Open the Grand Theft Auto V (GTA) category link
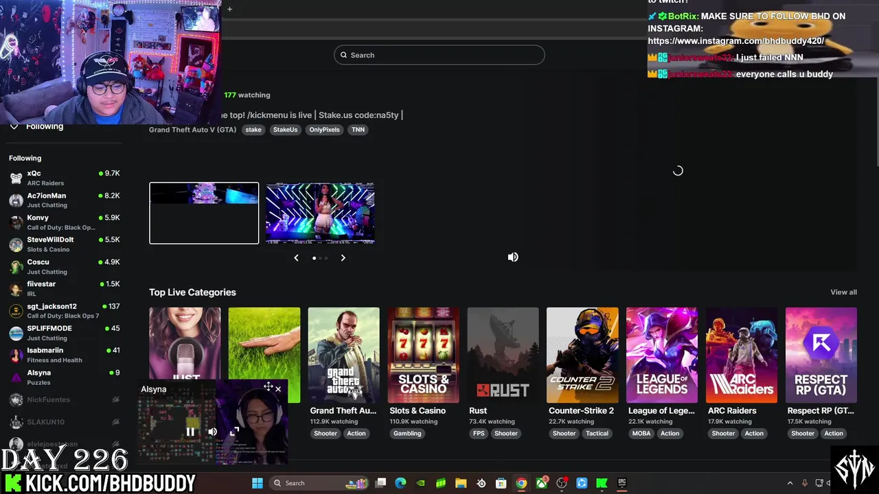 click(192, 130)
